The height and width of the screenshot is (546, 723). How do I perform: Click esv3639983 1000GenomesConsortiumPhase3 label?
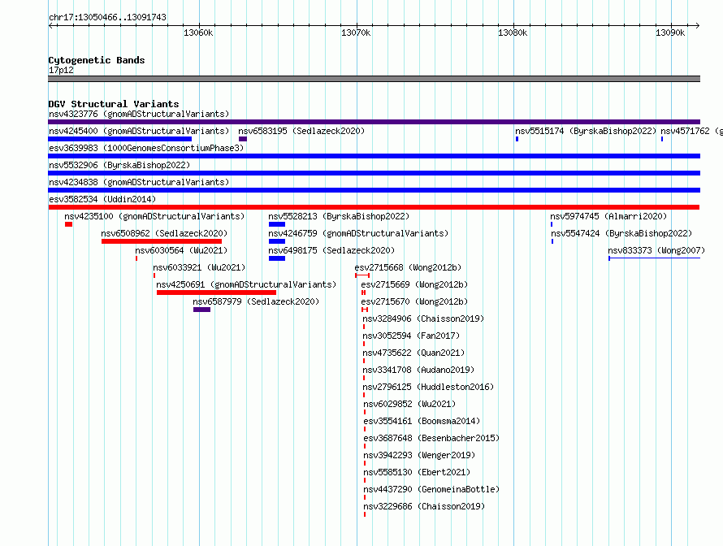146,148
